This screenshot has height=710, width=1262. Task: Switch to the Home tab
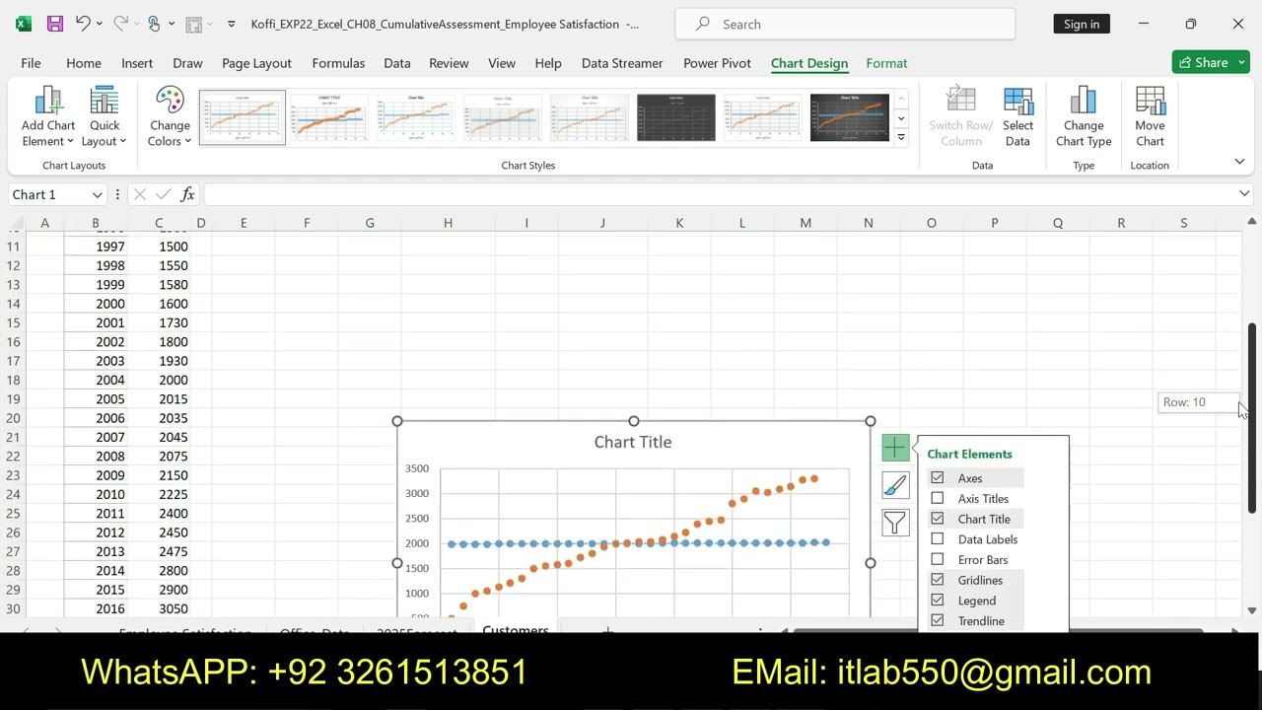click(84, 62)
